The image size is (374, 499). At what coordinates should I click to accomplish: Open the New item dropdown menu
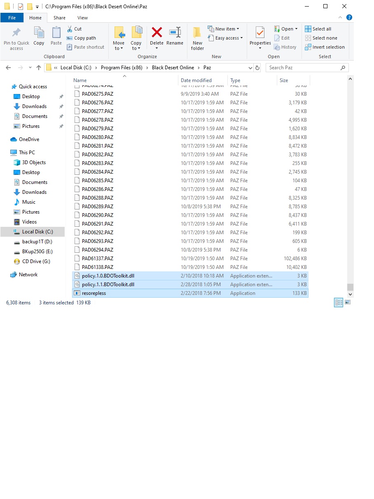(x=224, y=29)
